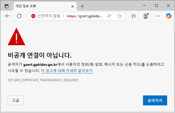This screenshot has width=175, height=113.
Task: Click the NET::ERR_CERTIFICATE_TRANSPARENCY_REQUIRED error code
Action: (43, 80)
